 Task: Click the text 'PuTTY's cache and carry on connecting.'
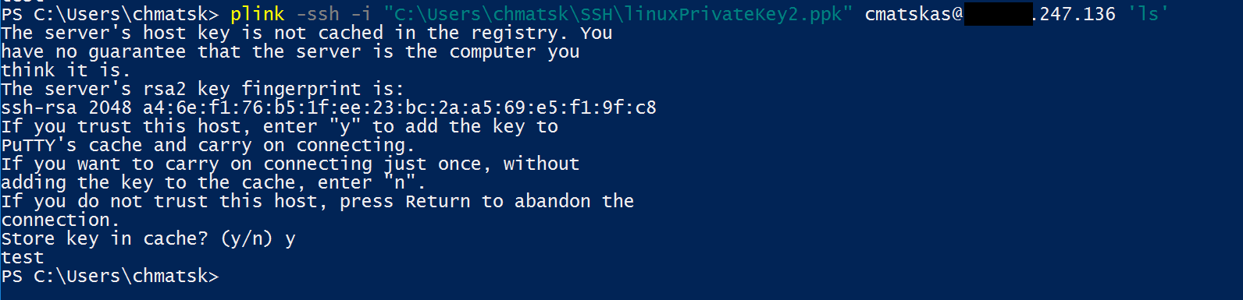coord(208,145)
